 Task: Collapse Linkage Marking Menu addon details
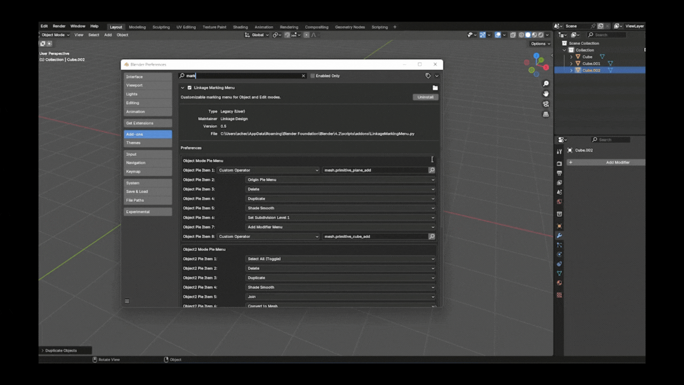[x=182, y=88]
